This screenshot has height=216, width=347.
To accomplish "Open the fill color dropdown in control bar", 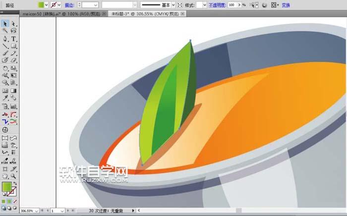I will (x=46, y=5).
